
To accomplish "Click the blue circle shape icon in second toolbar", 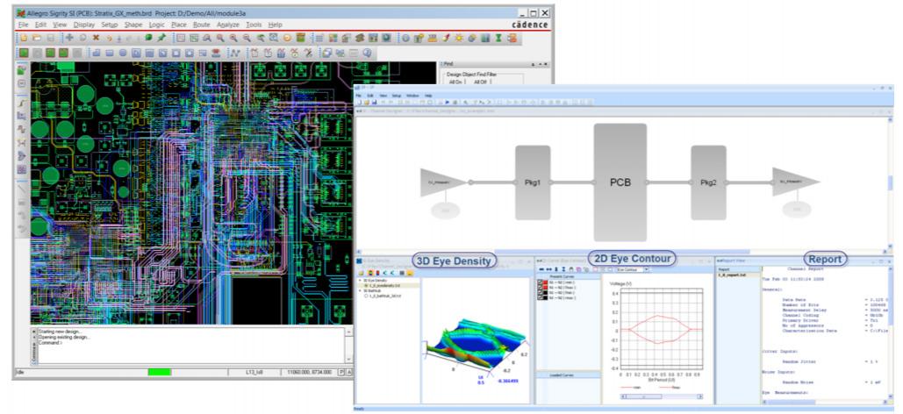I will tap(123, 53).
